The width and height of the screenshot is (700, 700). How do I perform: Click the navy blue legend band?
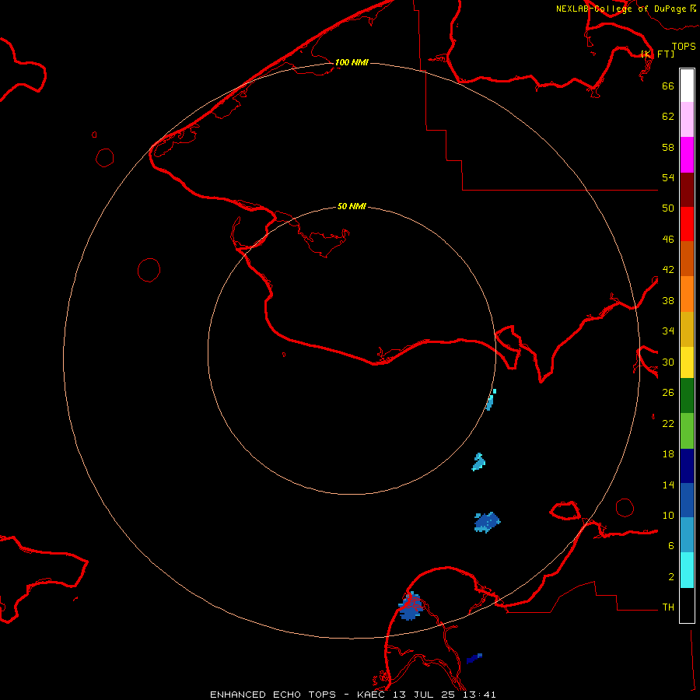(x=687, y=466)
